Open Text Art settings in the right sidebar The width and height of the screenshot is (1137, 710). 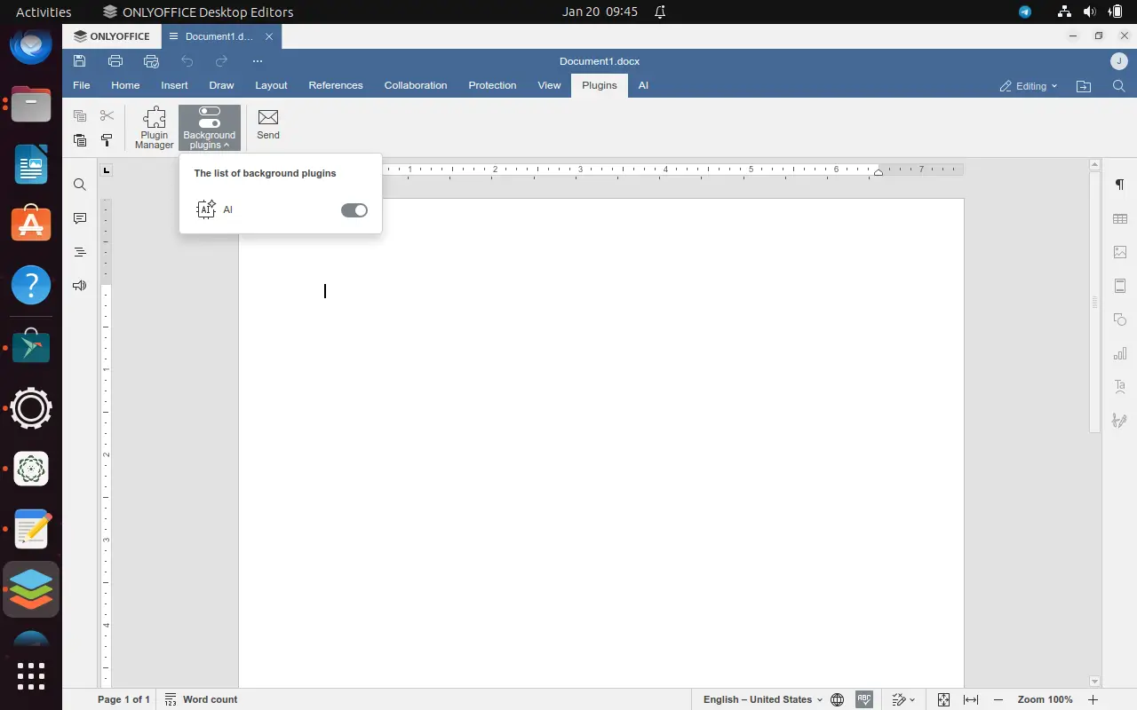coord(1120,387)
